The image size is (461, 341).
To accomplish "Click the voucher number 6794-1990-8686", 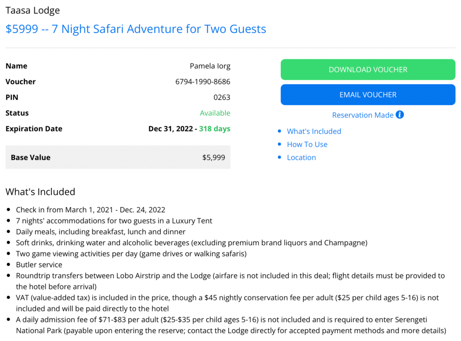I will [x=203, y=82].
